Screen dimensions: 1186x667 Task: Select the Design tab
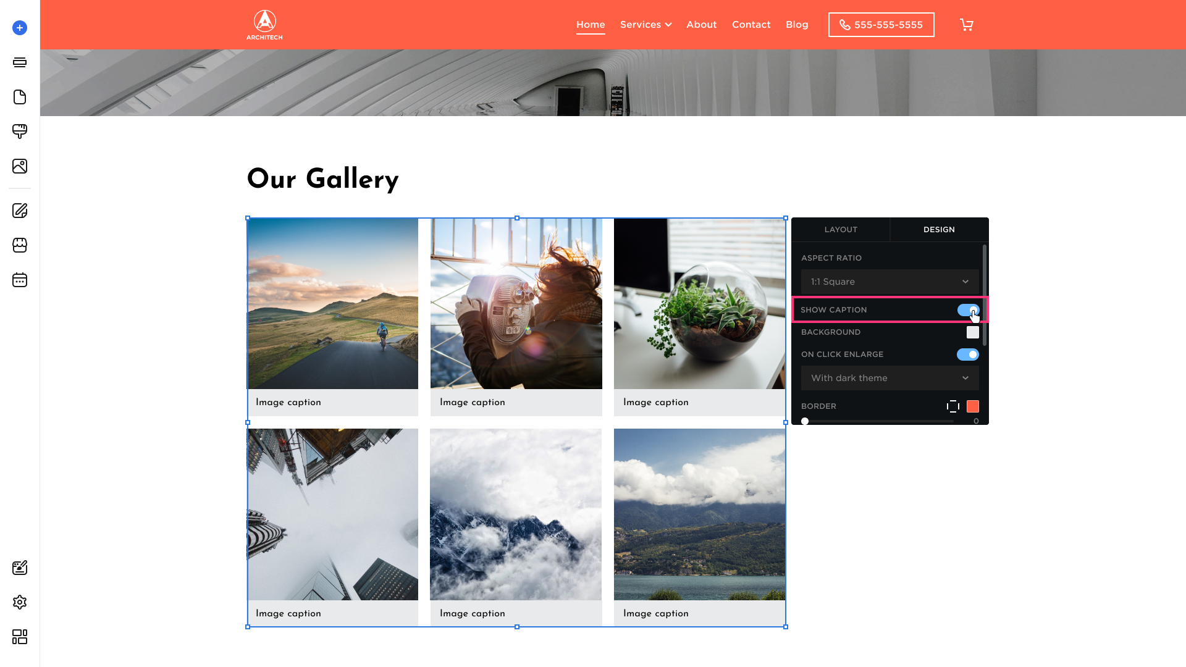tap(939, 230)
